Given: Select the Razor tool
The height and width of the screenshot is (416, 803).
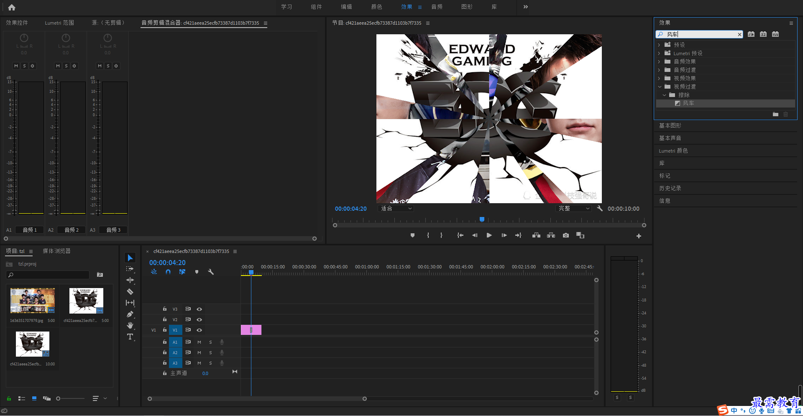Looking at the screenshot, I should (x=130, y=291).
